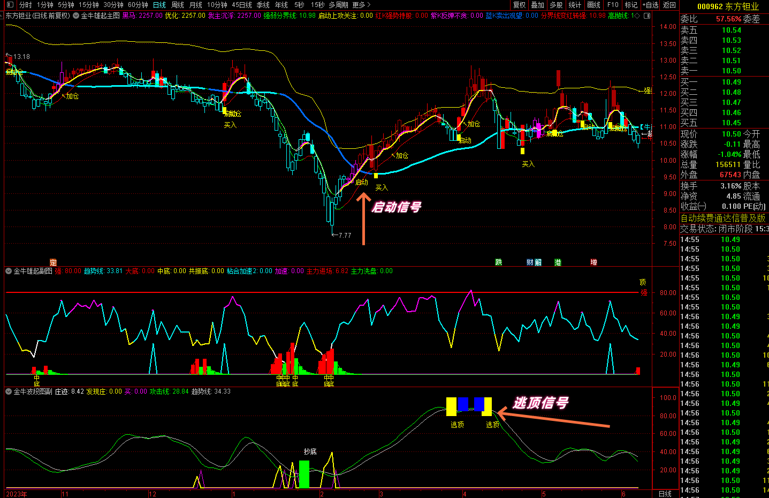Click the 返回 back button

click(669, 5)
